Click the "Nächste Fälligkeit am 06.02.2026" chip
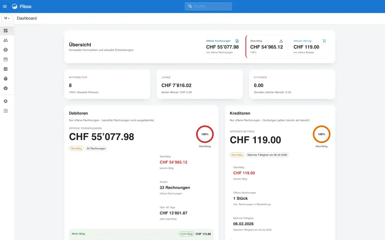The width and height of the screenshot is (385, 240). [267, 155]
